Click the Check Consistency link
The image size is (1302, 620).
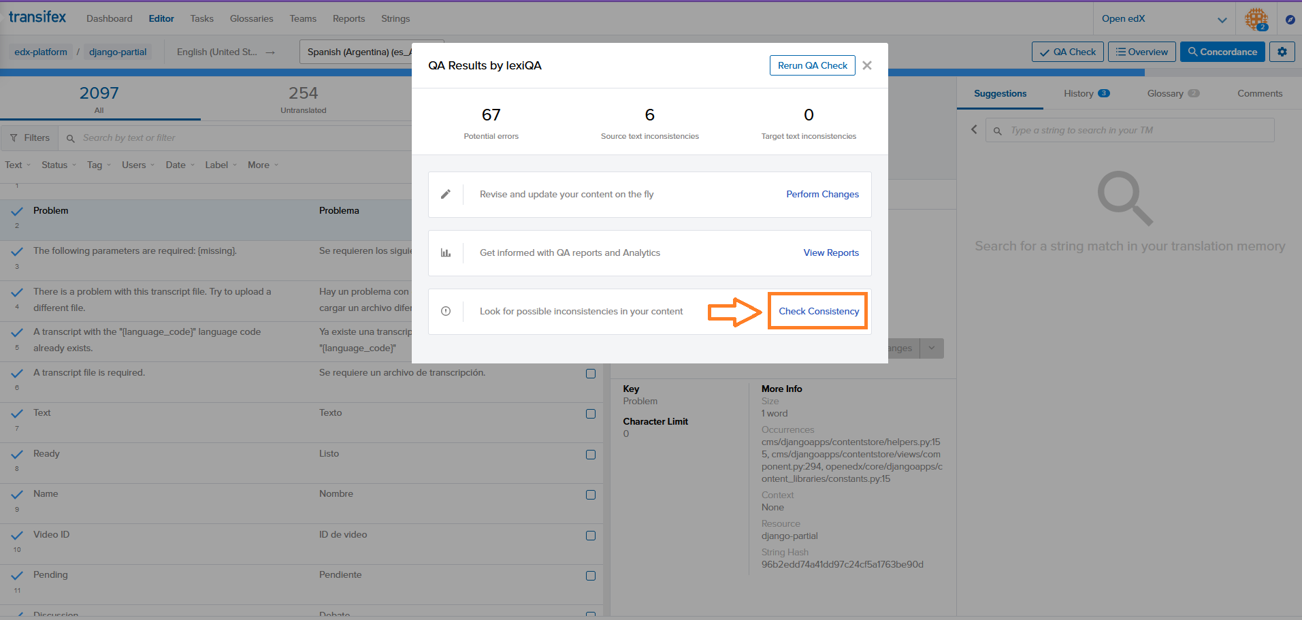click(x=818, y=312)
